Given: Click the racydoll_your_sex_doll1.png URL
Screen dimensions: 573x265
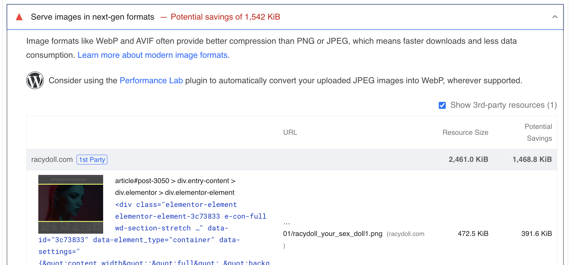Looking at the screenshot, I should (333, 234).
